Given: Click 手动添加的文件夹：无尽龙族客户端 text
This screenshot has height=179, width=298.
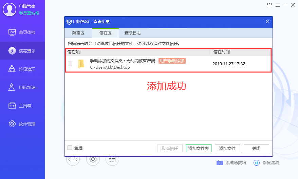Looking at the screenshot, I should click(123, 61).
